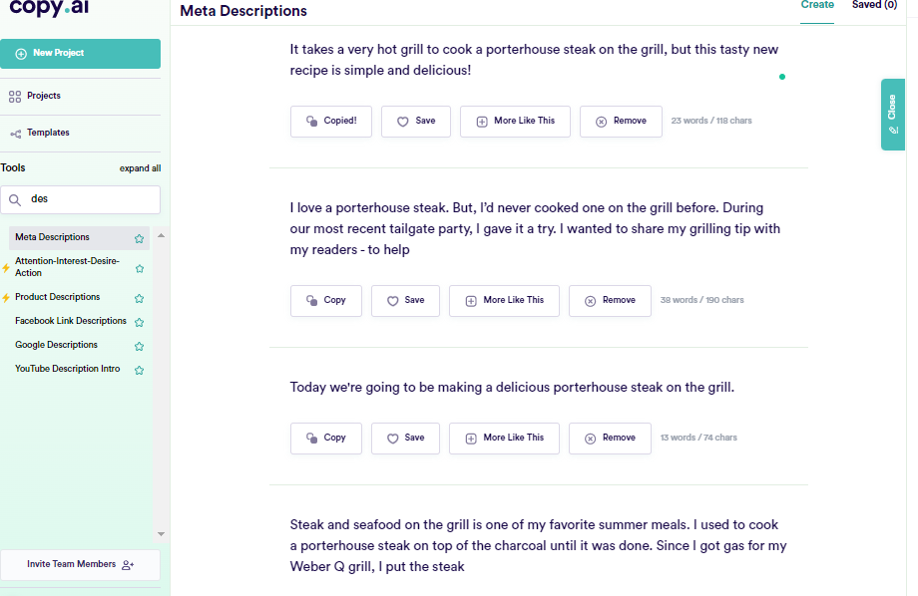Click the copy.ai logo
The image size is (918, 596).
coord(49,8)
